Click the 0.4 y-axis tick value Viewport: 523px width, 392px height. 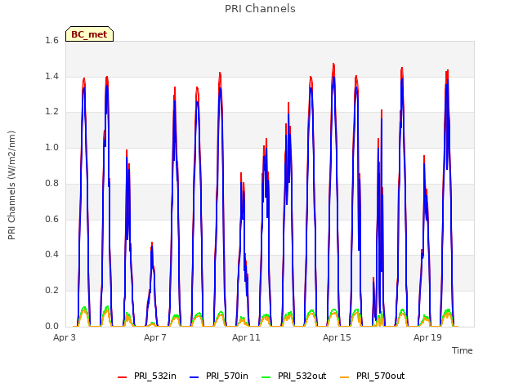[x=51, y=255]
